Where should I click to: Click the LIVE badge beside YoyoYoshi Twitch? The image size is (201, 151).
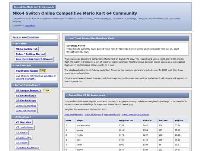tap(42, 71)
